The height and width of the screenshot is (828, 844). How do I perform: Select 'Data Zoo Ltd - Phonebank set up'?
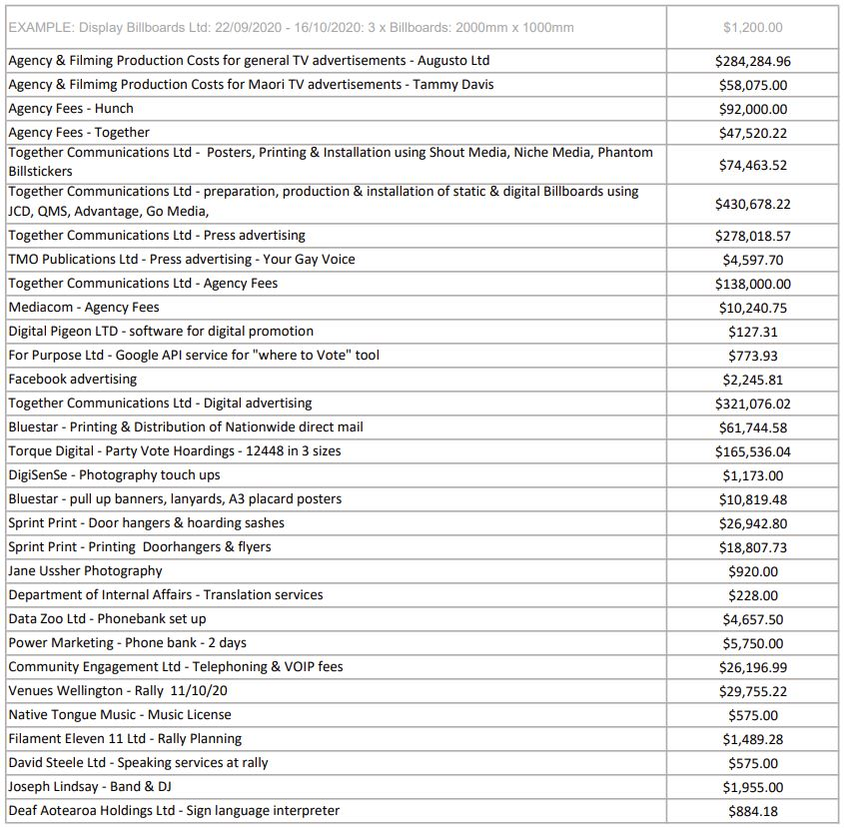point(107,618)
